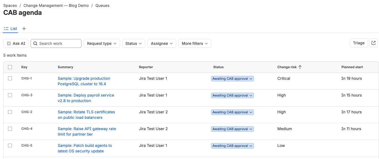Screen dimensions: 379x159
Task: Click the Change risk sort arrow
Action: 300,67
